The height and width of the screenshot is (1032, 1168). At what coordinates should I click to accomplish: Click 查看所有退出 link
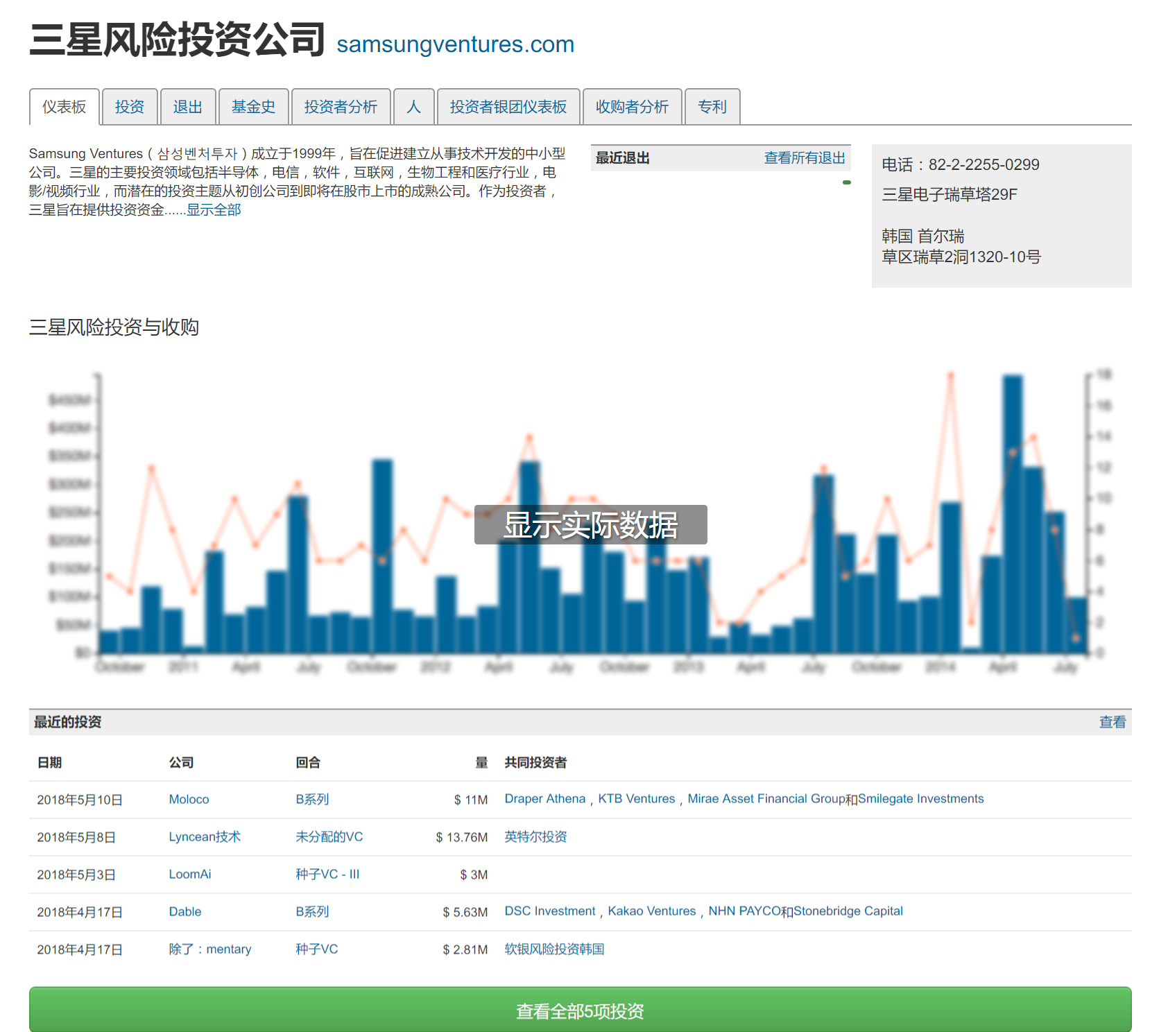click(x=805, y=158)
